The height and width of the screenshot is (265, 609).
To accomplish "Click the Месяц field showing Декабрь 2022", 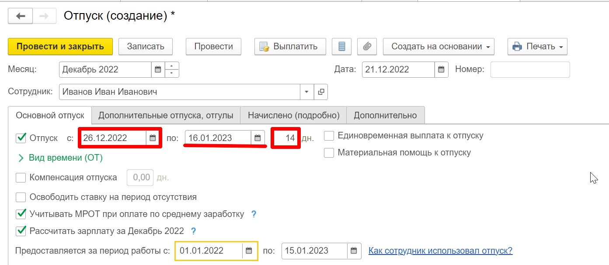I will [105, 69].
